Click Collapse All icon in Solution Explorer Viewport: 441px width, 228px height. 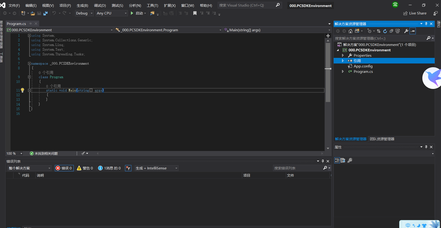(x=391, y=31)
